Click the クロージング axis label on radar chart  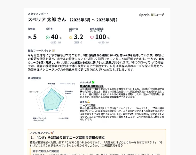34,92
